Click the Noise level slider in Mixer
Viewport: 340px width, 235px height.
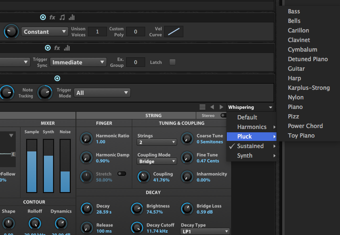point(65,166)
